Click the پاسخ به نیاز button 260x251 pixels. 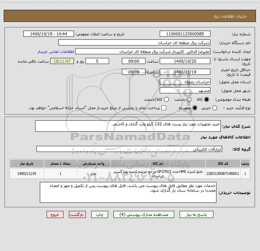coord(196,215)
